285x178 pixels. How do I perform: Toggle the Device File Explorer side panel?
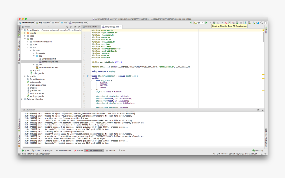point(266,138)
